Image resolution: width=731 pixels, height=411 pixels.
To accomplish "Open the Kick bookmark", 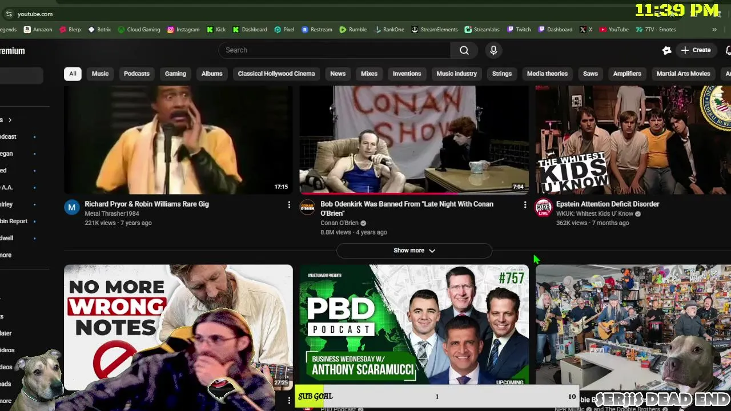I will [216, 30].
